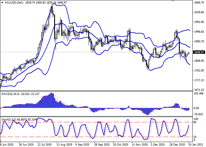Screen dimensions: 206x147
Task: Open the triangle menu beside XAUUSD,Daily
Action: 2,3
